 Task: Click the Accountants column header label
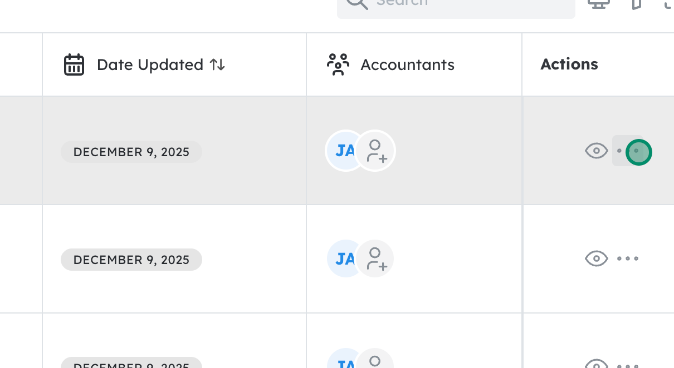pyautogui.click(x=407, y=65)
